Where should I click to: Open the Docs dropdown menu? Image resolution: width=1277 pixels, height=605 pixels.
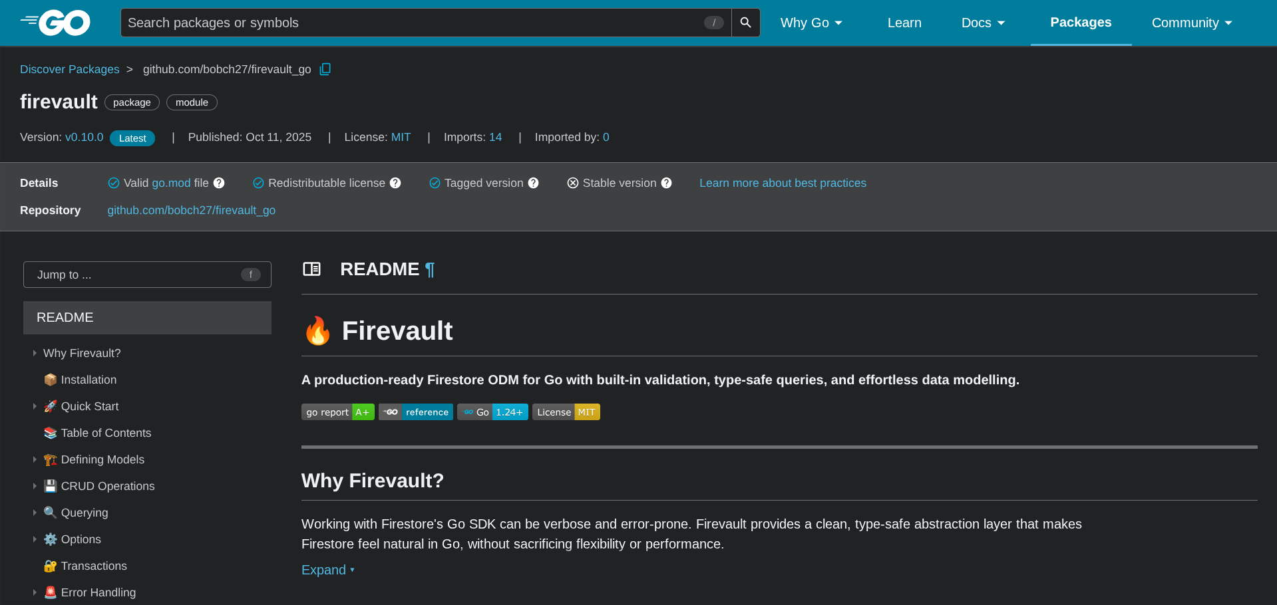[983, 22]
